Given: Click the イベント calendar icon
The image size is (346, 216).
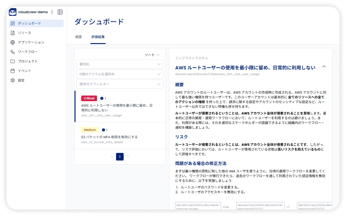Looking at the screenshot, I should [13, 71].
